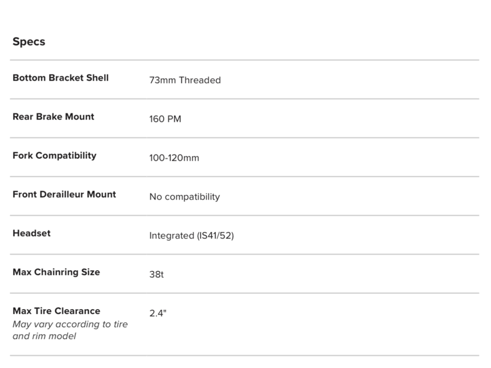Select the Max Tire Clearance label

pos(56,310)
